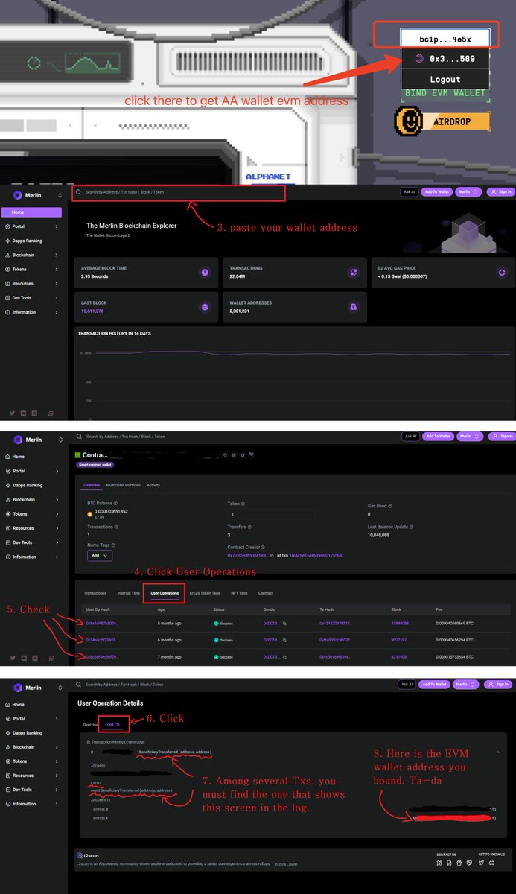Click the bc1p...4e5x wallet address button
516x894 pixels.
point(445,38)
